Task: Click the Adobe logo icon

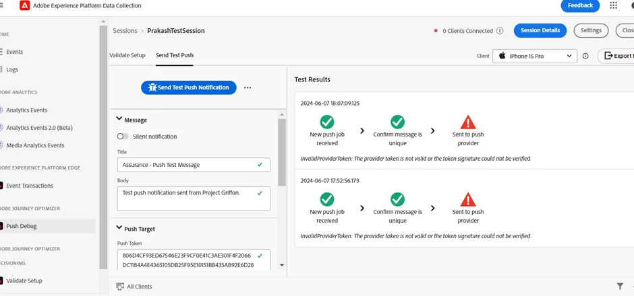Action: pos(25,5)
